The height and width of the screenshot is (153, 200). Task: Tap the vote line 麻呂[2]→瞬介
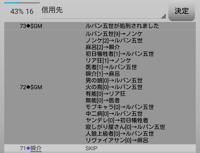coord(103,47)
